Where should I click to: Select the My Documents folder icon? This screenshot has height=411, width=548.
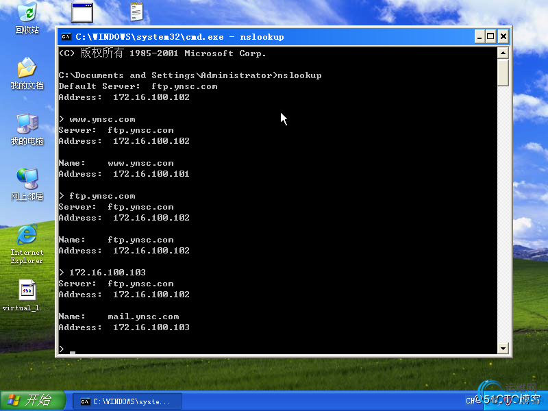coord(27,73)
